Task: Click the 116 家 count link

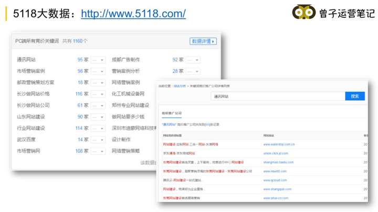Action: 82,94
